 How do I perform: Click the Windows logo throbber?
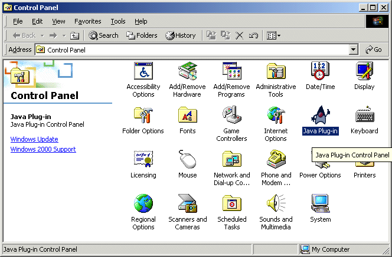(377, 21)
